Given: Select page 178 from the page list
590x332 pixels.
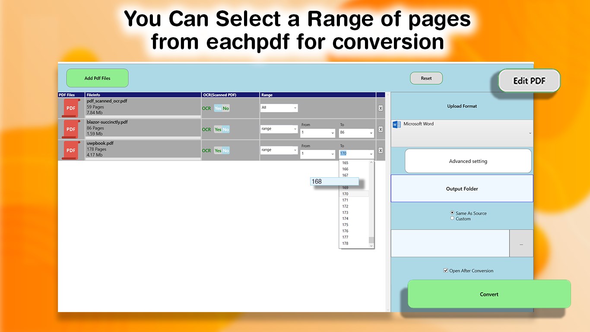Looking at the screenshot, I should tap(345, 243).
